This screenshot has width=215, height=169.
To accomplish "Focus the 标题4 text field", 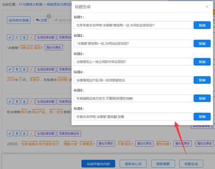I will (133, 80).
